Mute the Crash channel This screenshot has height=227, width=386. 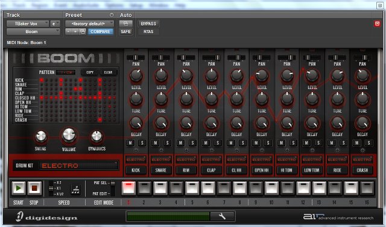coord(357,143)
